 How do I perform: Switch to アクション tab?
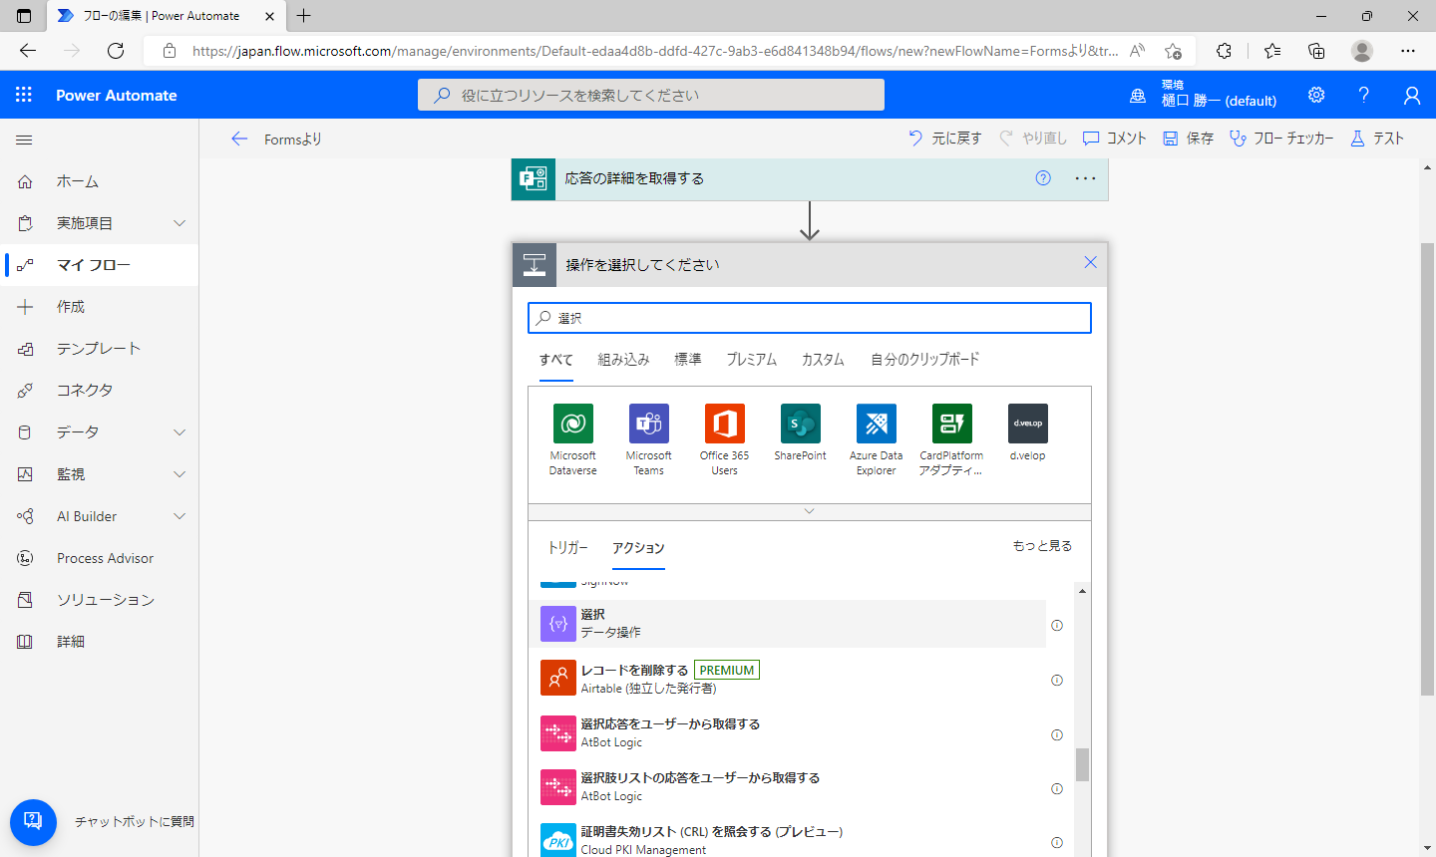[x=638, y=547]
